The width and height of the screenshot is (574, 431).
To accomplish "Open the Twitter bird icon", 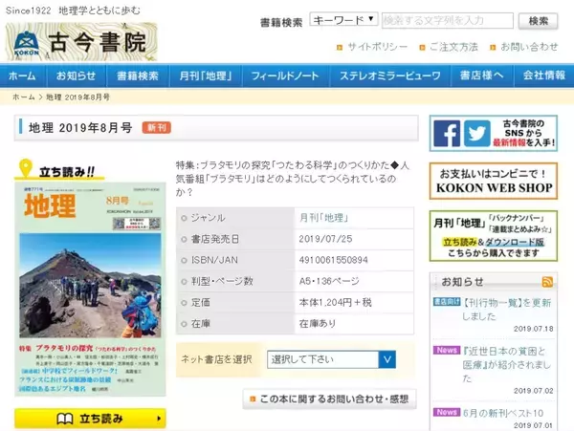I will (477, 134).
